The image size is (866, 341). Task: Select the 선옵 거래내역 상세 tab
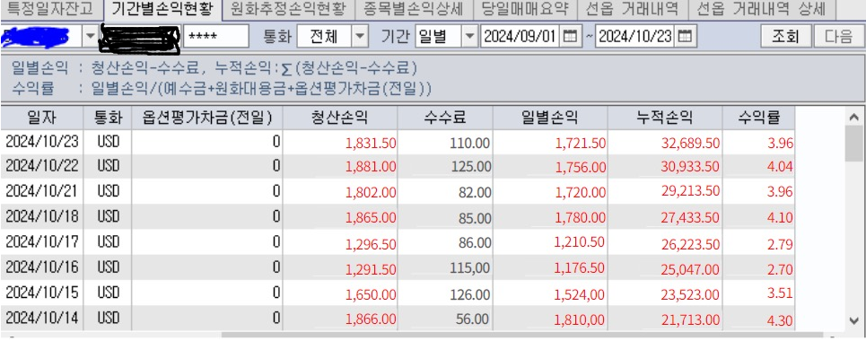click(762, 9)
